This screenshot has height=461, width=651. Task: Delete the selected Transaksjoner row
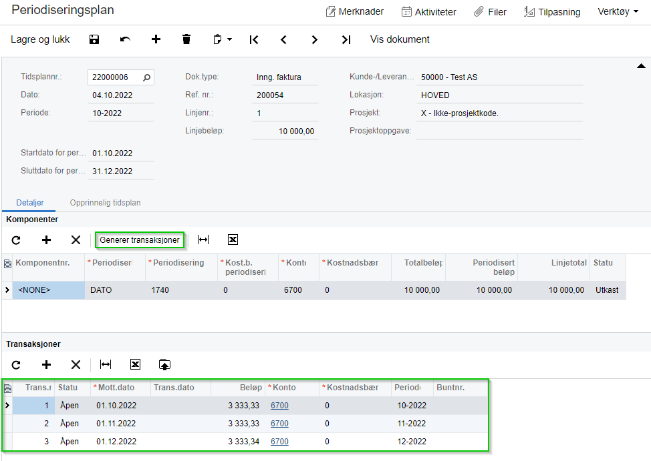tap(76, 365)
